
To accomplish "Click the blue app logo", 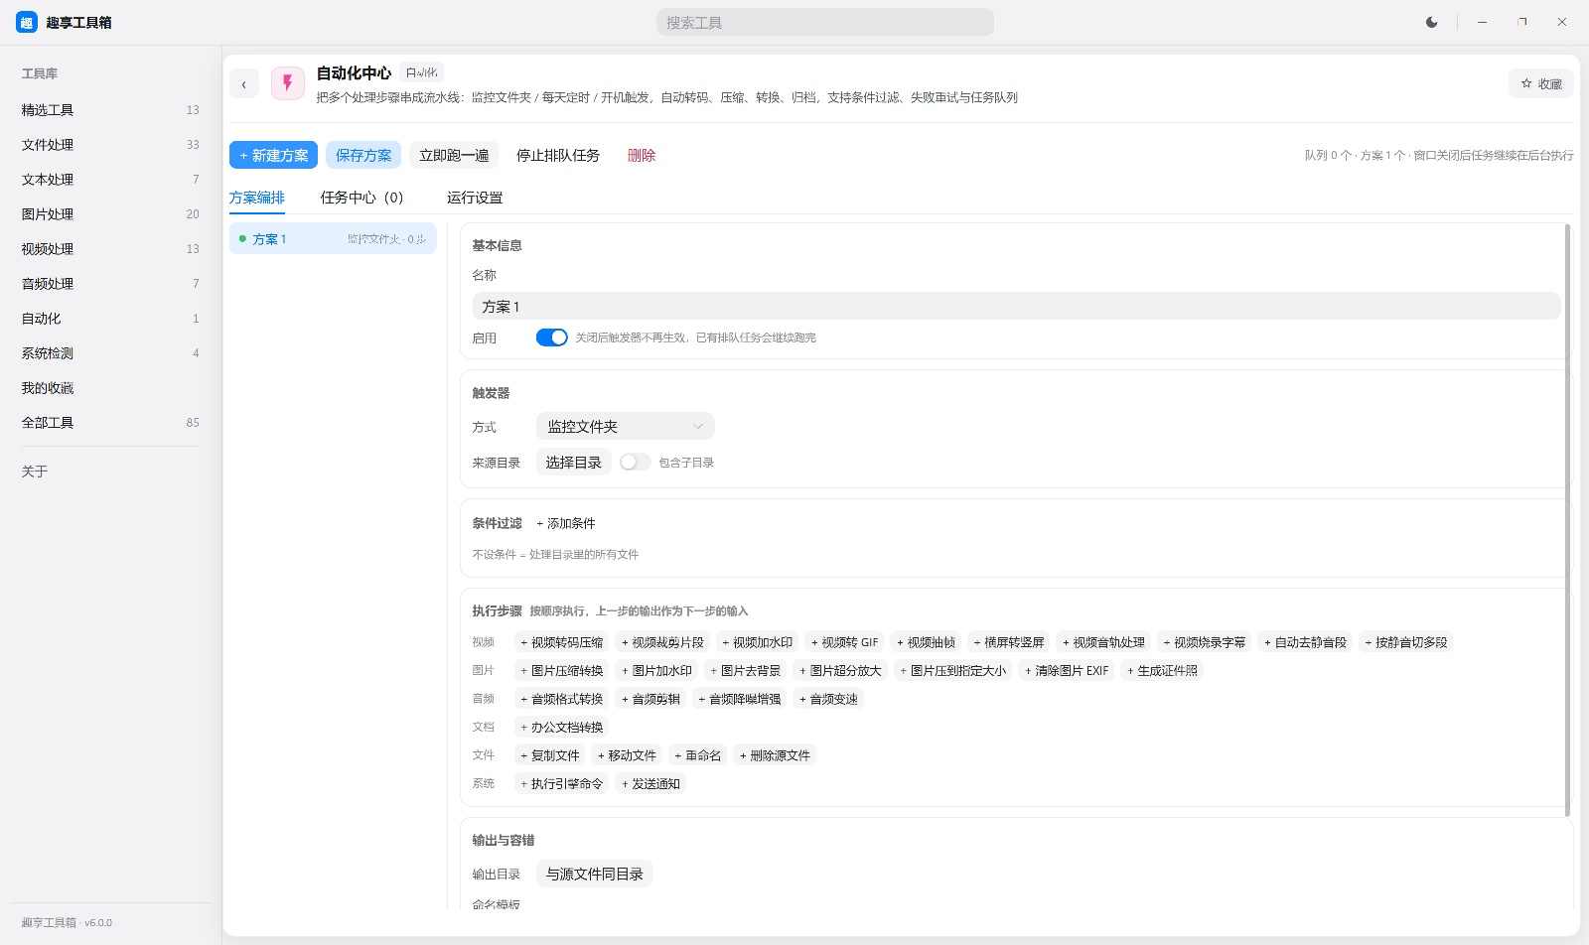I will [27, 22].
